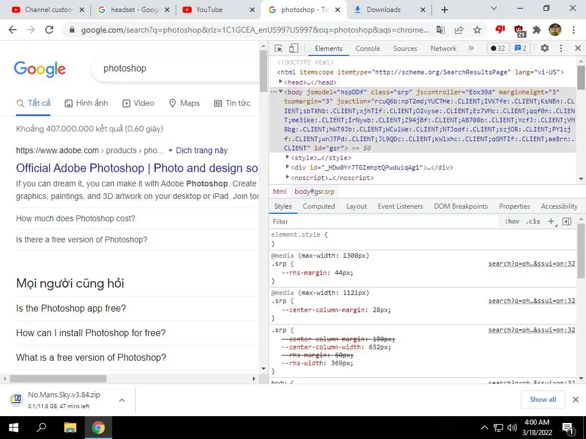Image resolution: width=586 pixels, height=439 pixels.
Task: Open the Event Listeners tab
Action: (x=400, y=206)
